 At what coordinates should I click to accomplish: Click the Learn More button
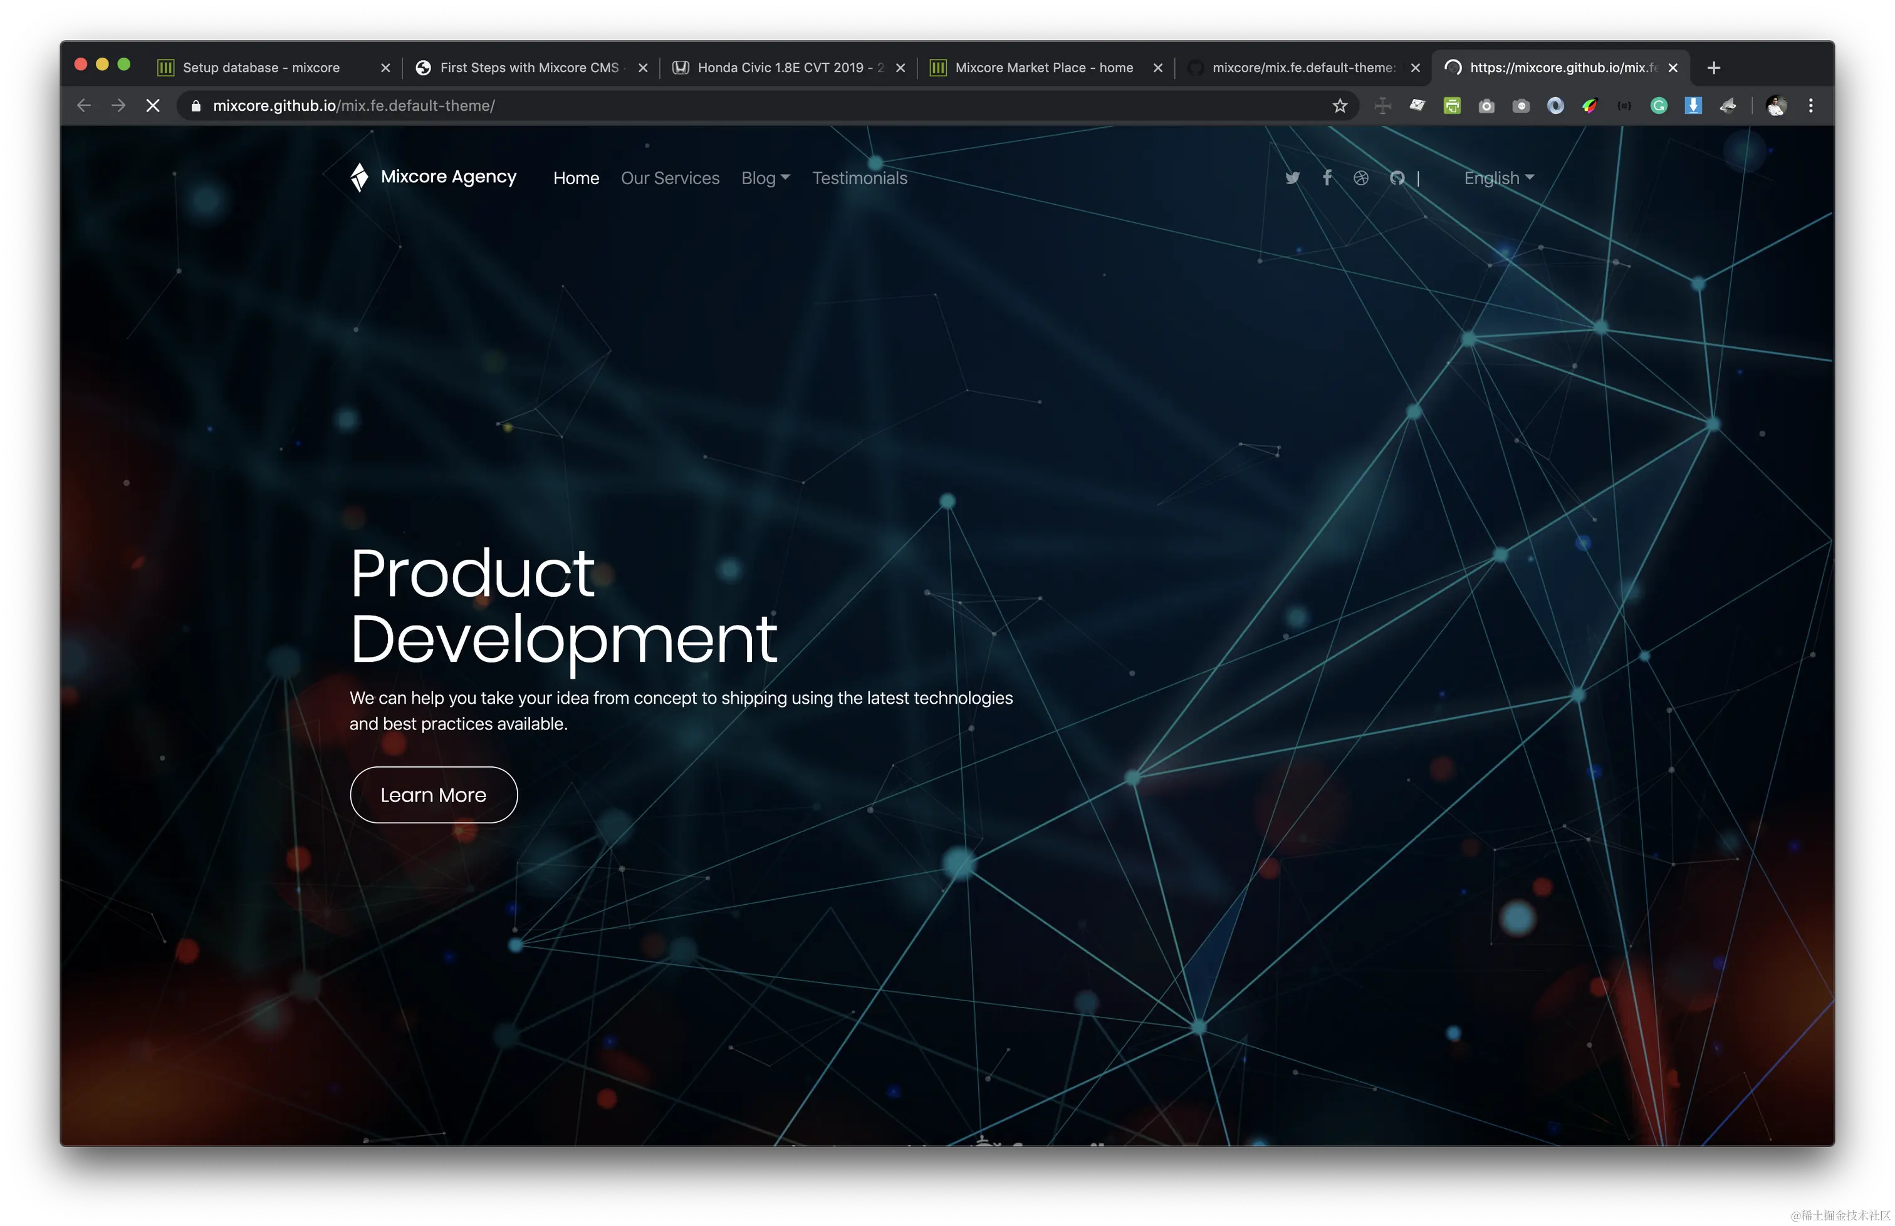click(433, 795)
